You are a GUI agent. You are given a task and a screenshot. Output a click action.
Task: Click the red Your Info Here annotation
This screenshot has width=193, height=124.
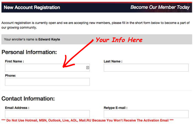pyautogui.click(x=119, y=40)
